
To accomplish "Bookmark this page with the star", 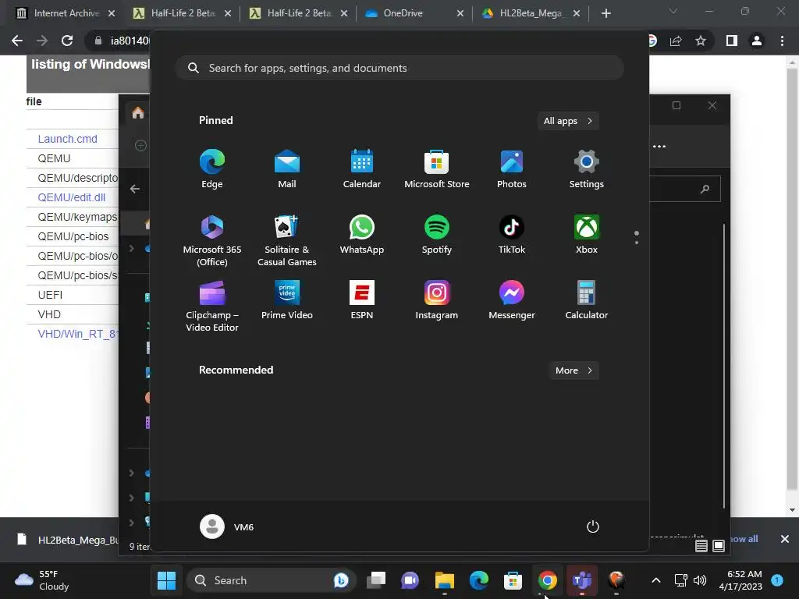I will [x=701, y=41].
